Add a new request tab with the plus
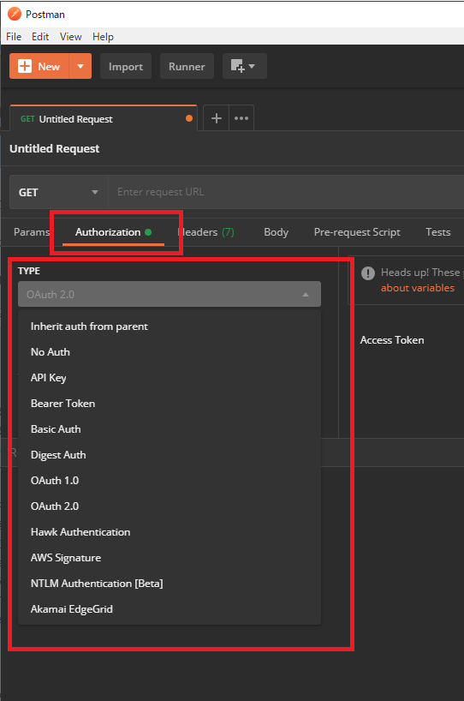 (x=216, y=118)
